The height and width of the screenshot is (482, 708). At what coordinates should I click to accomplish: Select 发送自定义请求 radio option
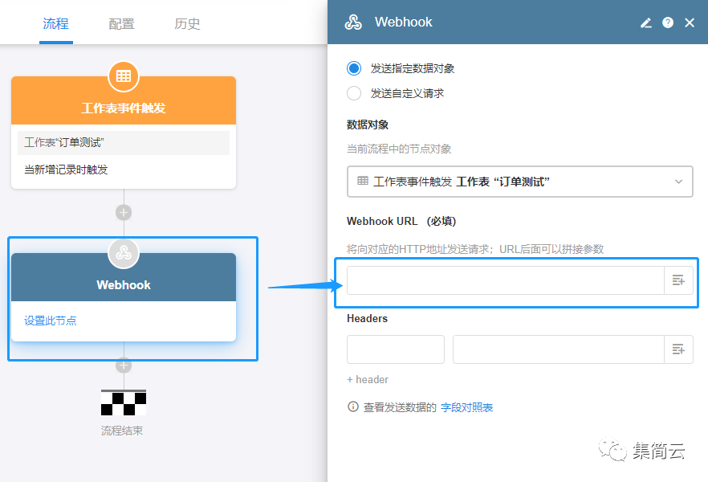[353, 93]
